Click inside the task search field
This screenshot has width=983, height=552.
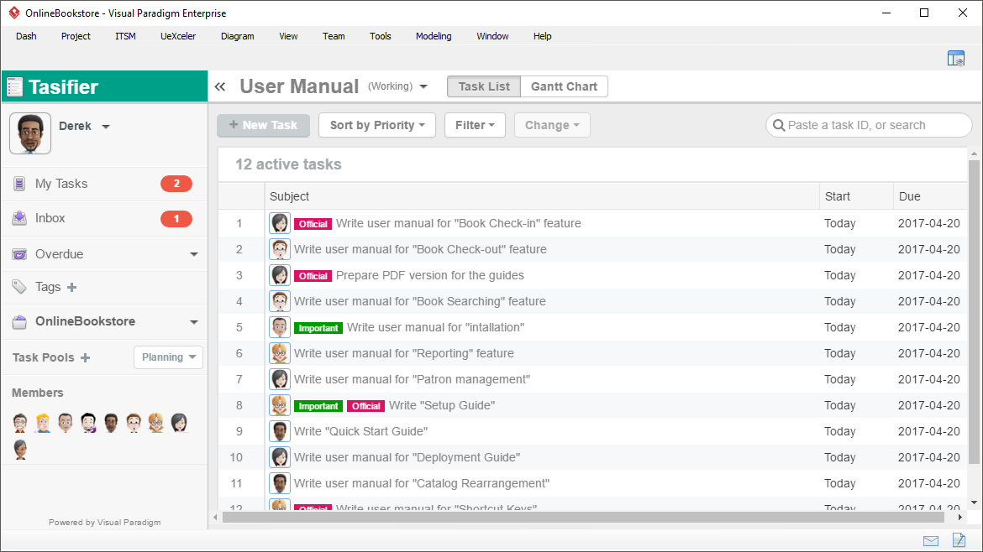point(869,124)
